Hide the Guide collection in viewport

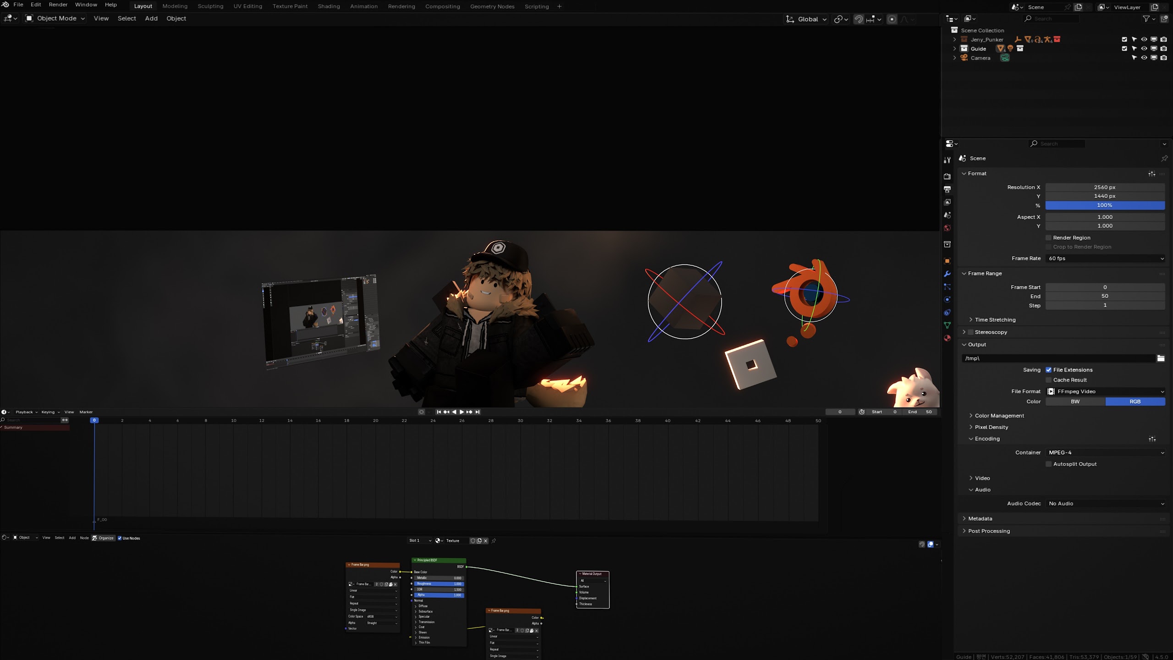(x=1144, y=49)
